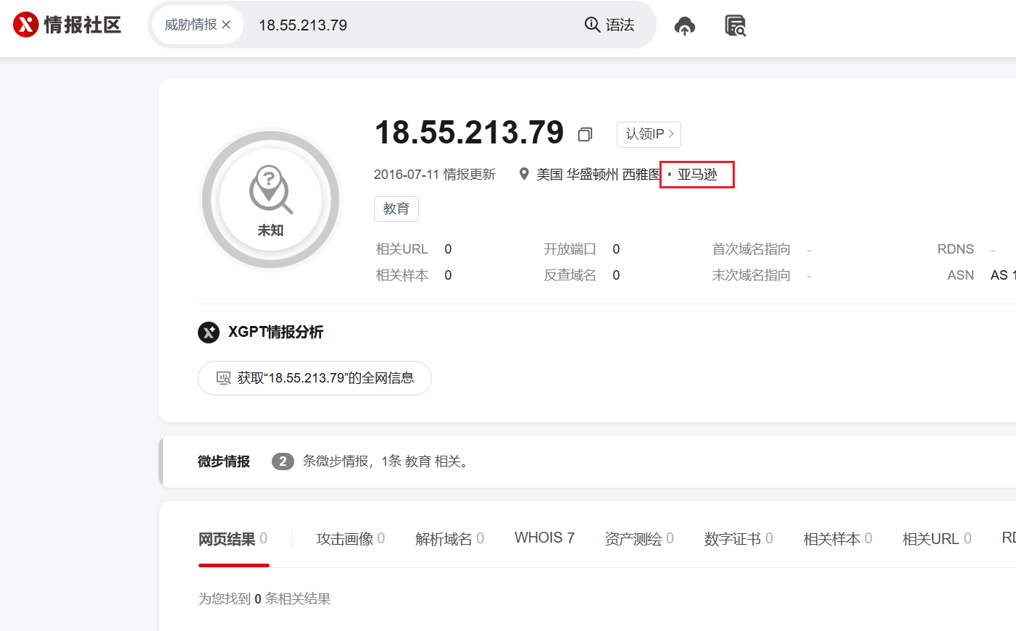Viewport: 1016px width, 631px height.
Task: Click the 教育 tag label
Action: [396, 209]
